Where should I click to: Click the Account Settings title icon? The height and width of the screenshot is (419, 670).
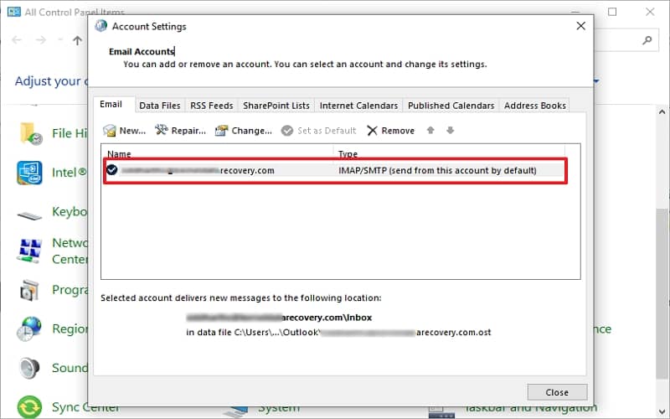[x=101, y=26]
